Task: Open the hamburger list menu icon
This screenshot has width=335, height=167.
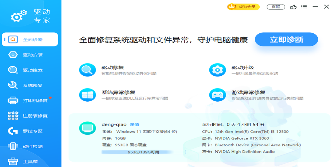Action: [304, 7]
